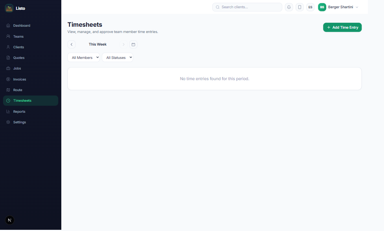Select the Timesheets menu item

(31, 101)
